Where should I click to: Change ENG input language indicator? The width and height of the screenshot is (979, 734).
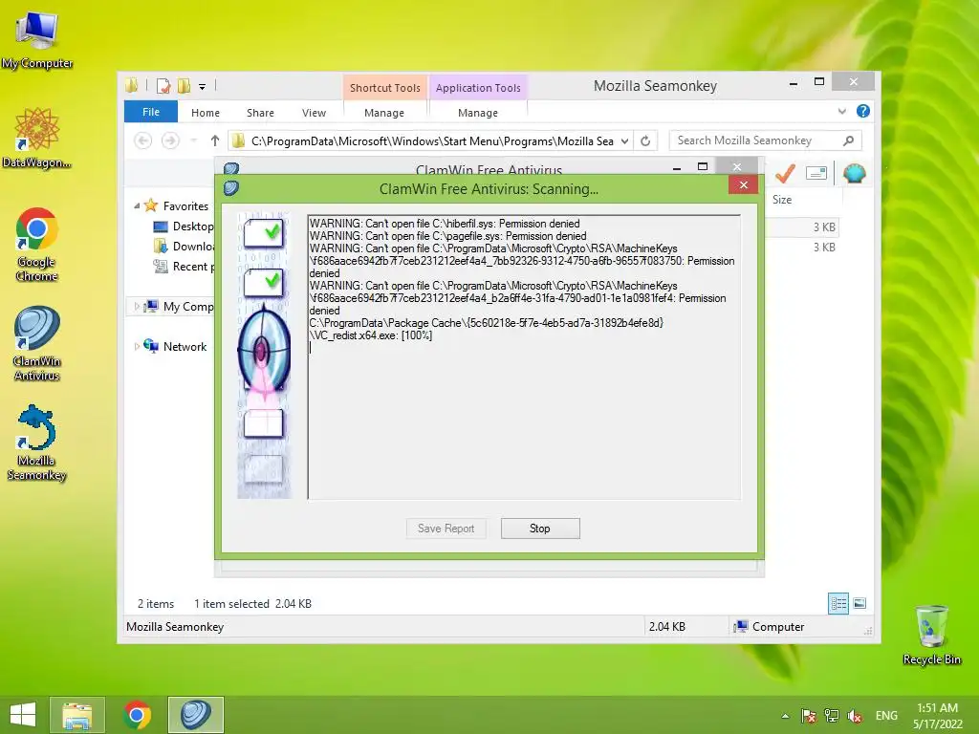pyautogui.click(x=886, y=716)
